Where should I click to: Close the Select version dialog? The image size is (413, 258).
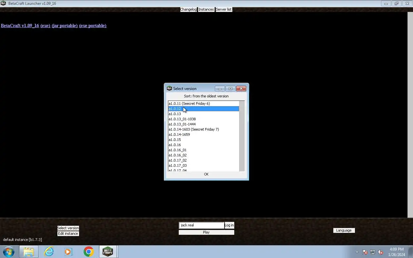coord(241,88)
